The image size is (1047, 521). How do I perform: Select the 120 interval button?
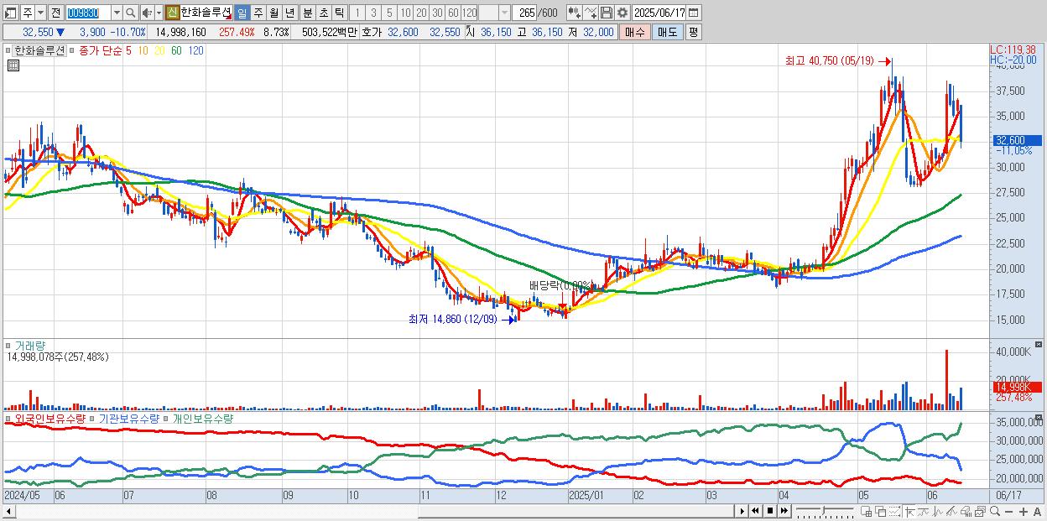pyautogui.click(x=469, y=13)
